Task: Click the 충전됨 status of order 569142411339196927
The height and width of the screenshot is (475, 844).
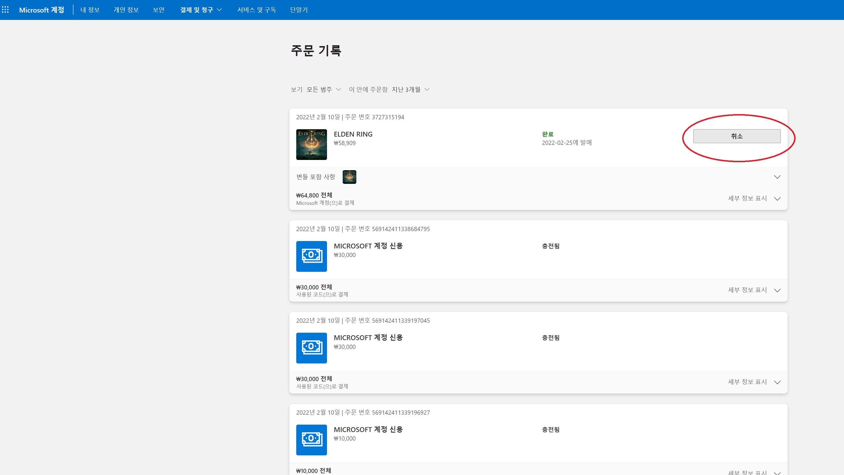Action: [550, 429]
